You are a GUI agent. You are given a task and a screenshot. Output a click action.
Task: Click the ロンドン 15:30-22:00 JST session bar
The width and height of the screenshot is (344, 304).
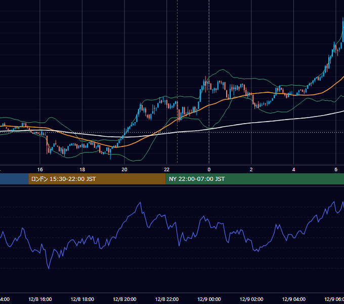[x=97, y=179]
